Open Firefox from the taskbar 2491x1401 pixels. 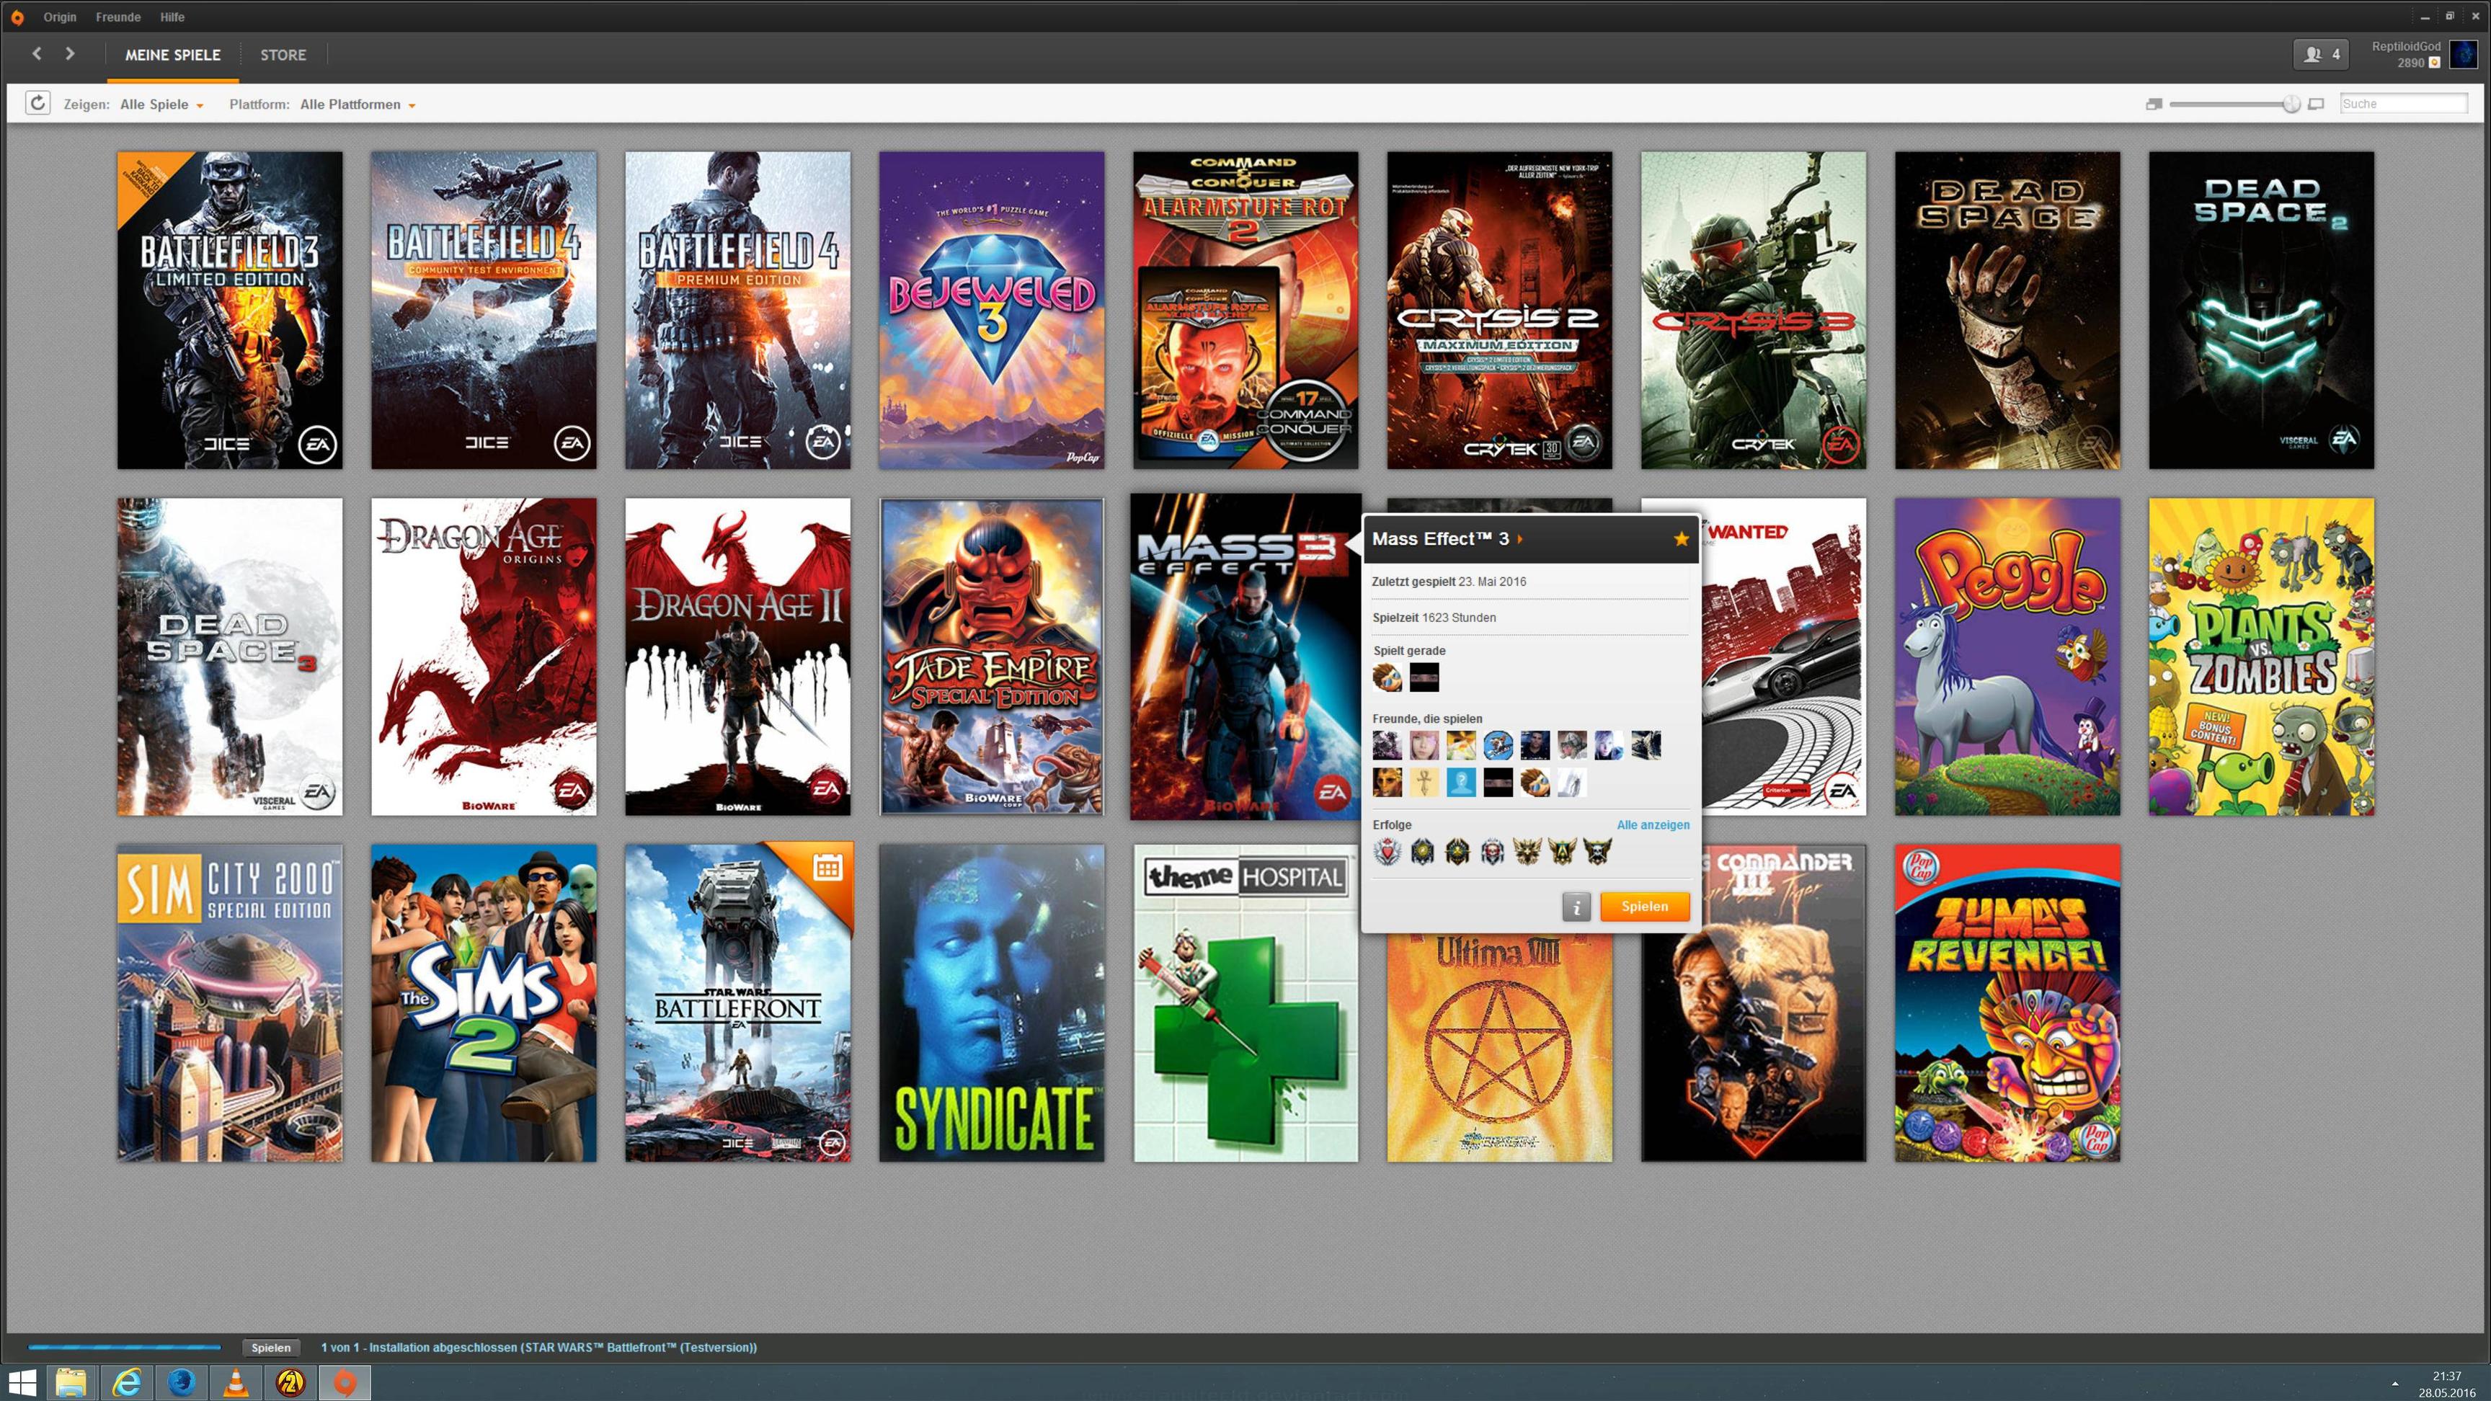pyautogui.click(x=182, y=1383)
